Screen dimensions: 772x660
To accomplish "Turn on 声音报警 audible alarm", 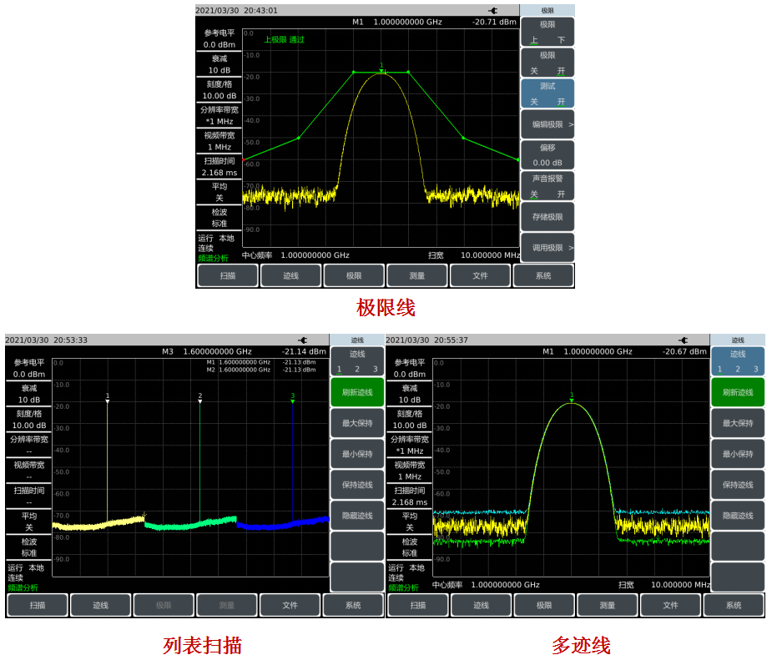I will point(562,193).
